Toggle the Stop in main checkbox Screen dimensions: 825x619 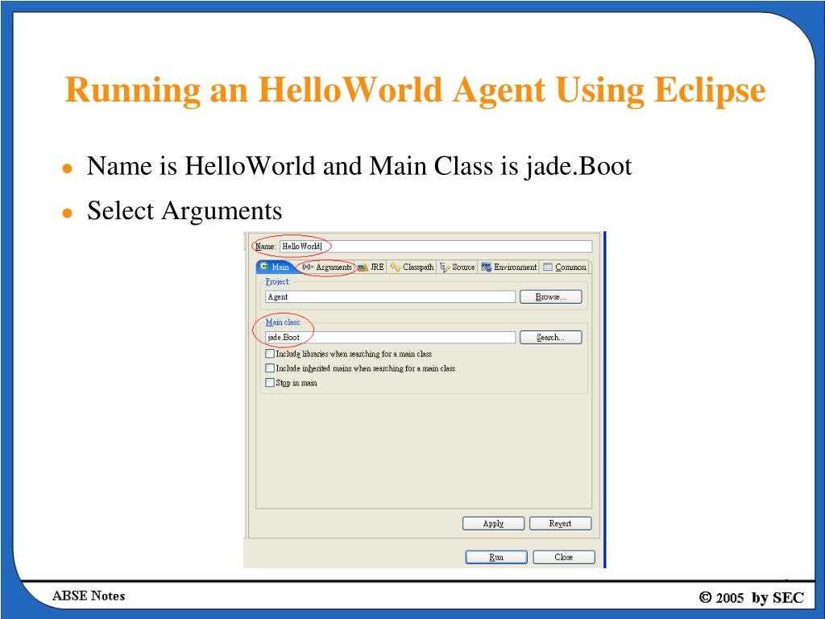(x=270, y=383)
